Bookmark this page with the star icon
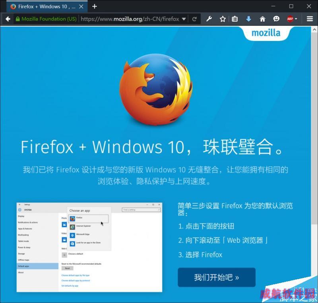318x303 pixels. click(x=223, y=19)
